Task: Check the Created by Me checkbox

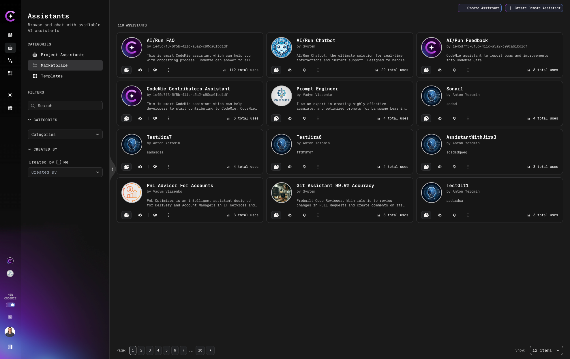Action: [x=59, y=162]
